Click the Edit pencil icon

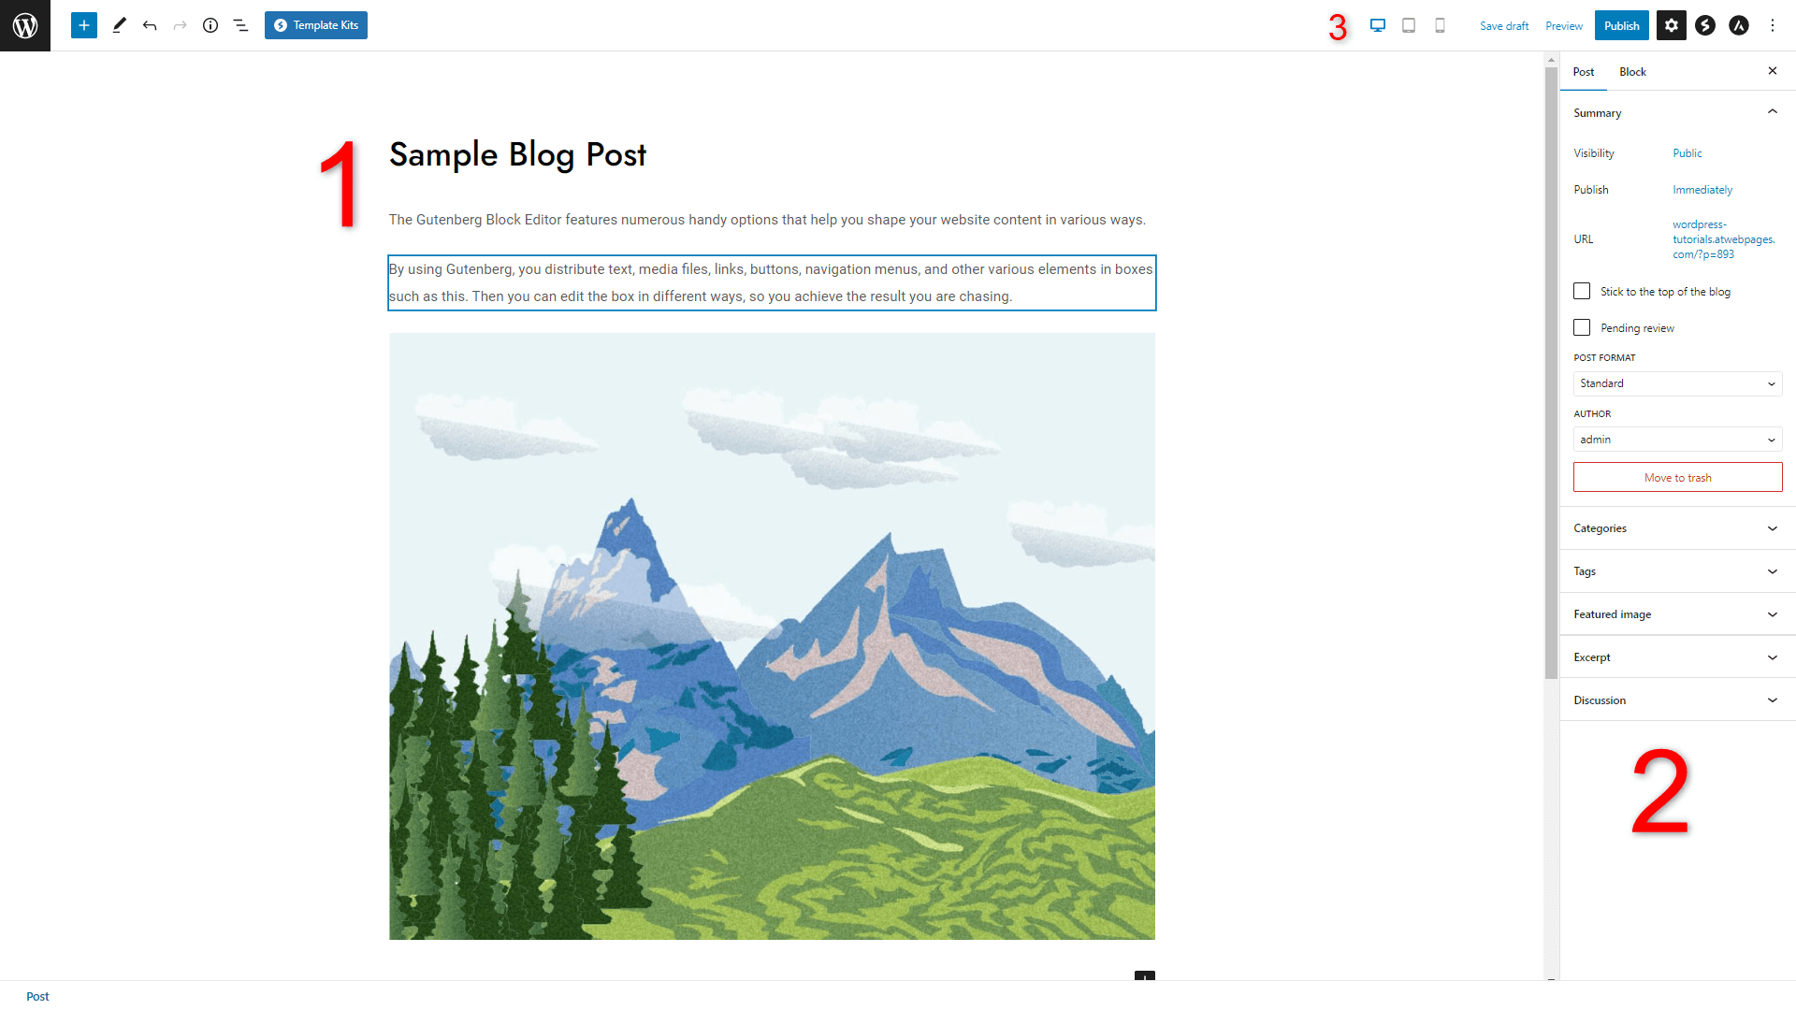click(x=119, y=24)
